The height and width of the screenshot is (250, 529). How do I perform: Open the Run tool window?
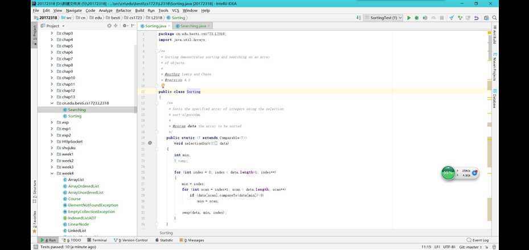click(x=48, y=240)
